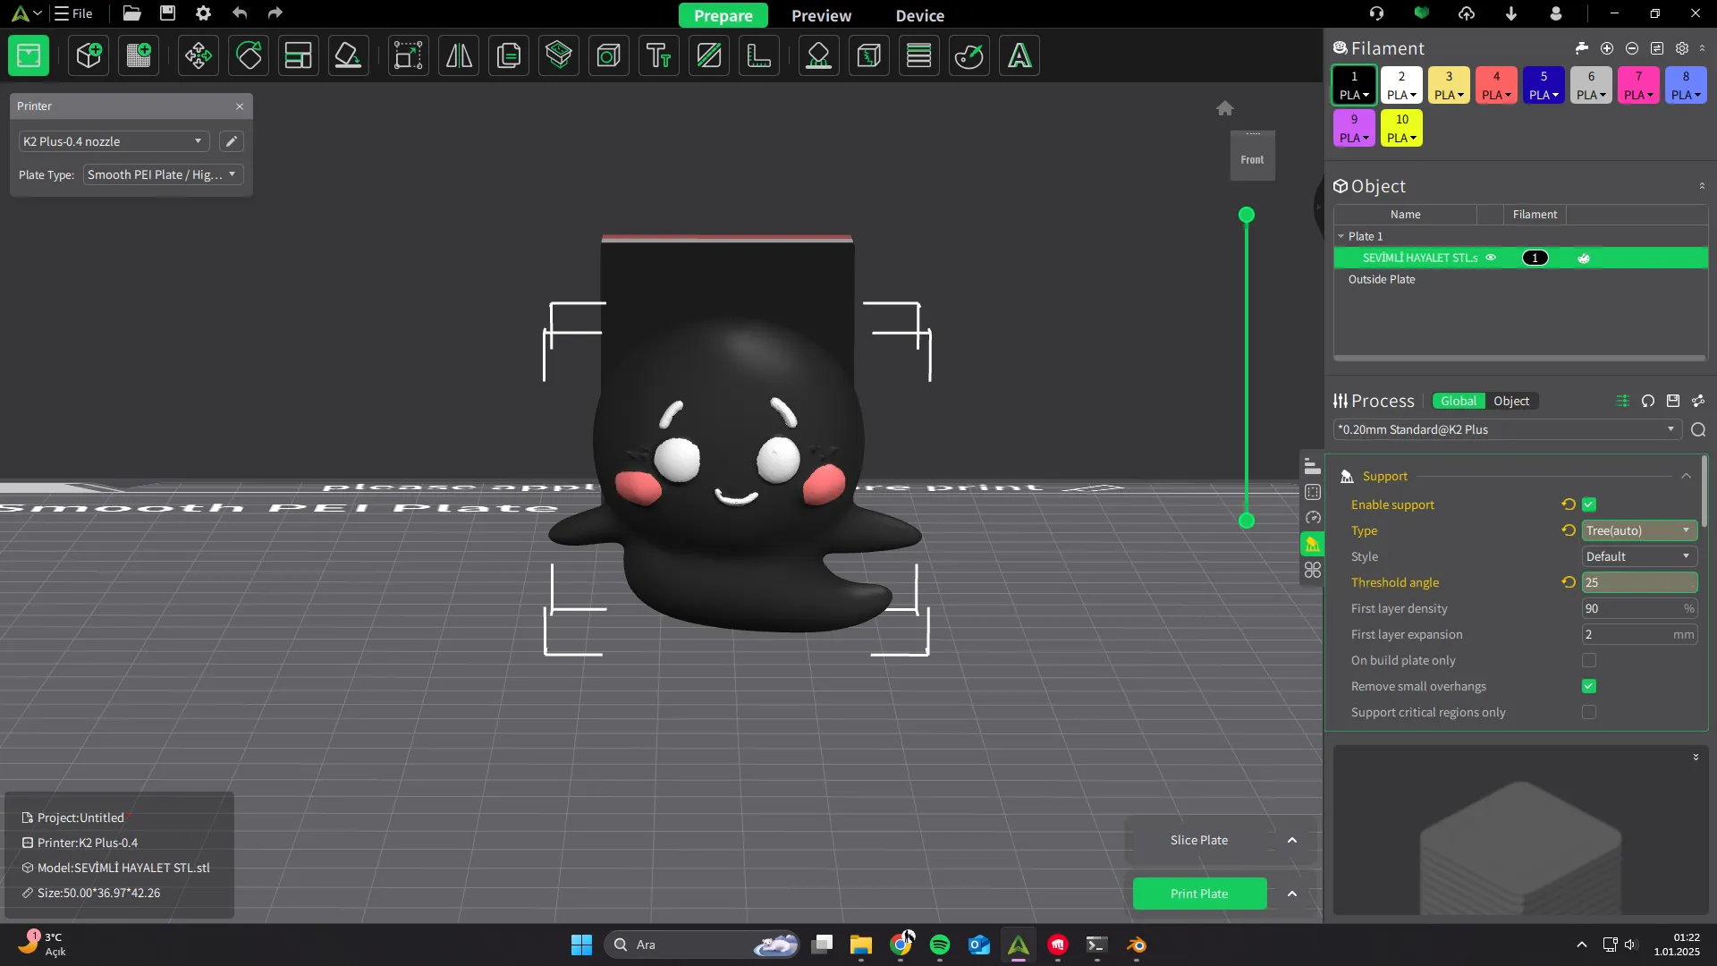Image resolution: width=1717 pixels, height=966 pixels.
Task: Select the Rotate tool
Action: click(x=249, y=55)
